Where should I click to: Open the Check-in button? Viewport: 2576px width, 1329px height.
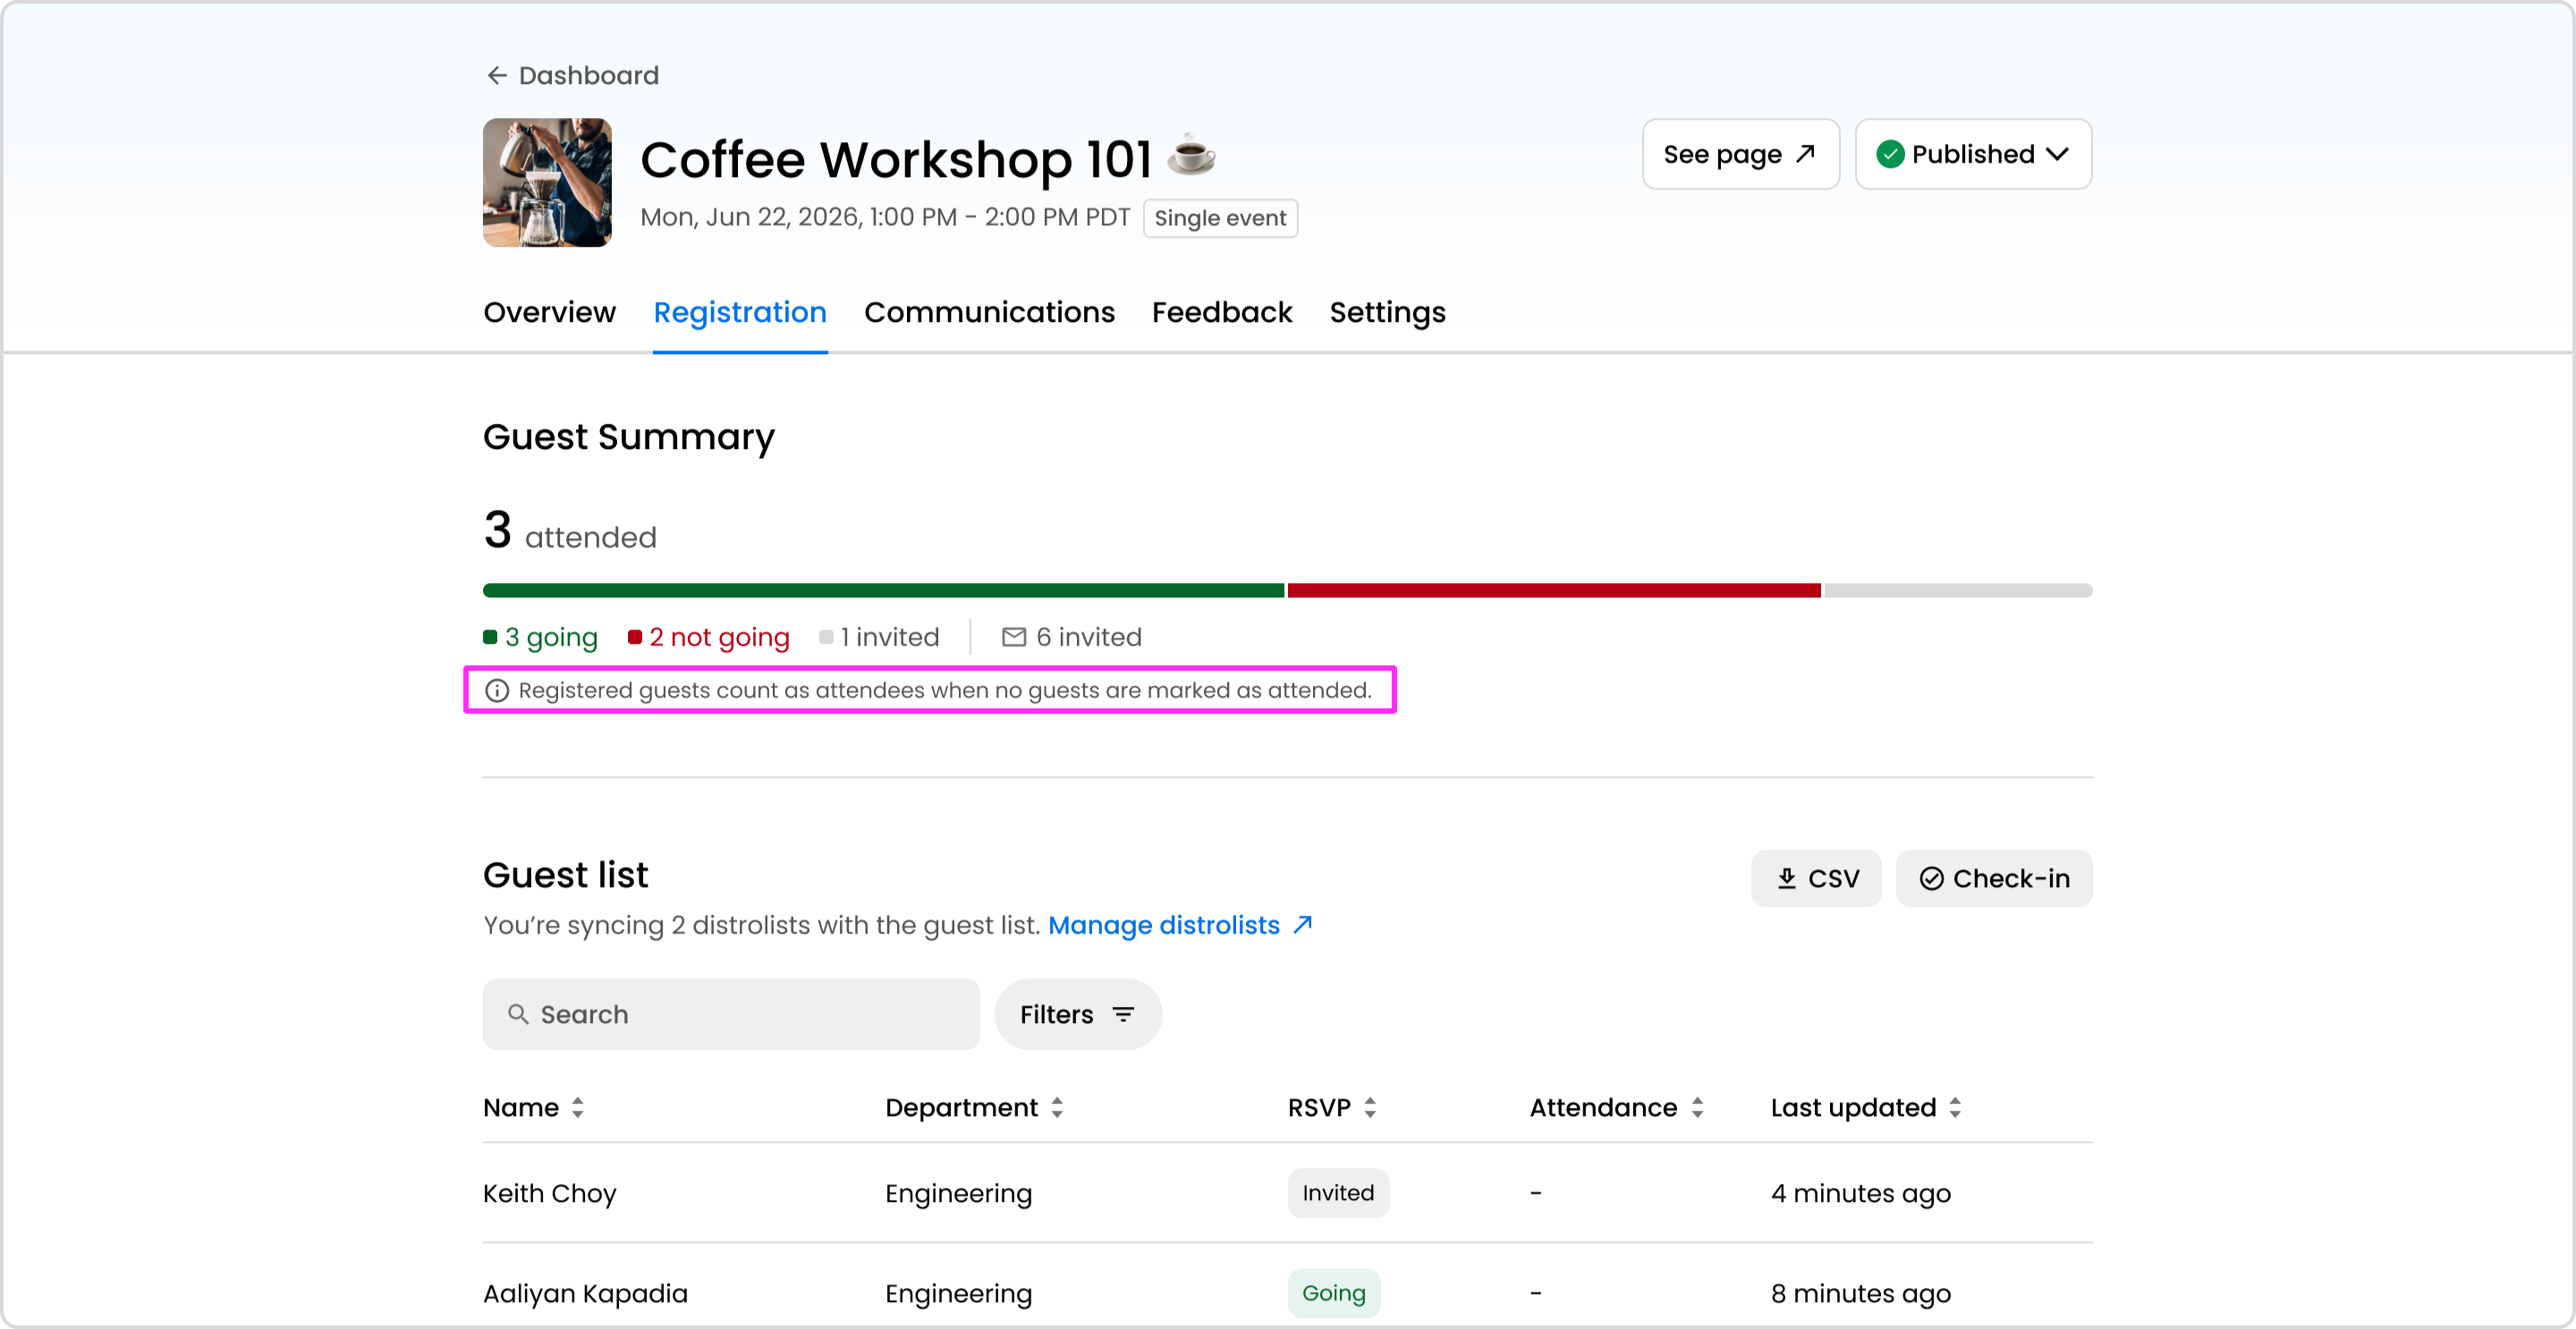(1993, 879)
